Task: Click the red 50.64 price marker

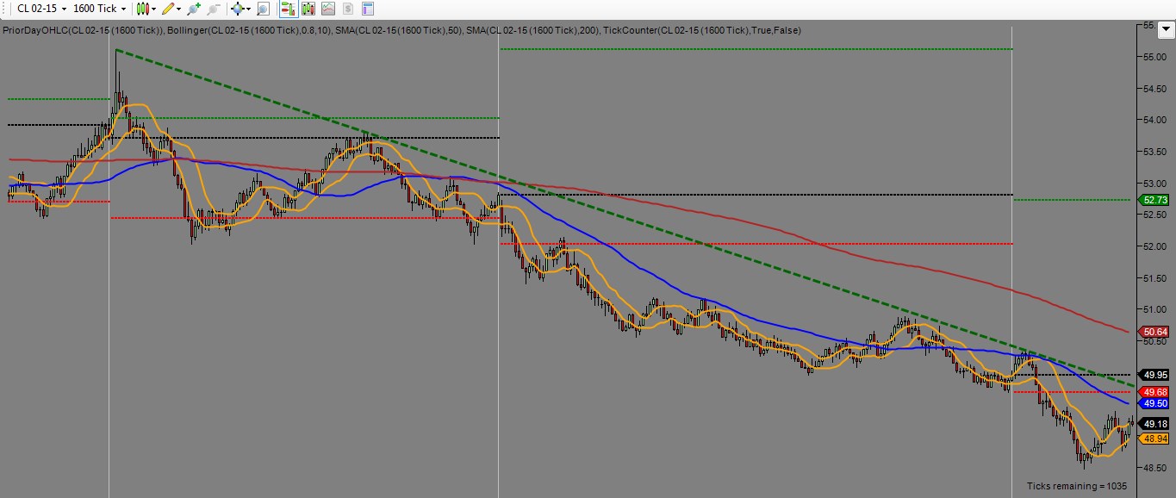Action: (1154, 332)
